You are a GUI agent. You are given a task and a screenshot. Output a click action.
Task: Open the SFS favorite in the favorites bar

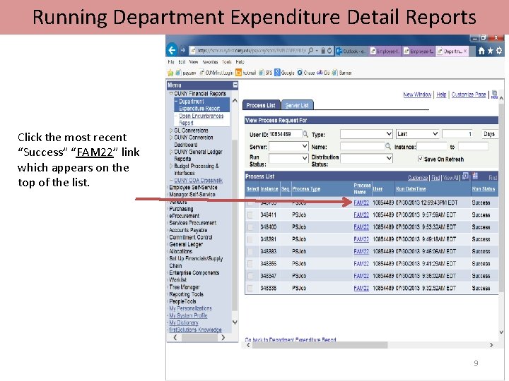click(x=266, y=73)
